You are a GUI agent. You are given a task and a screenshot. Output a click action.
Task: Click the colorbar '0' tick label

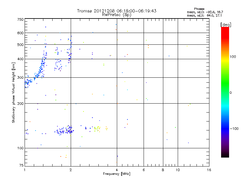231,92
